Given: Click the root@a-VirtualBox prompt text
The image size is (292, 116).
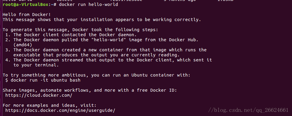Looking at the screenshot, I should (27, 4).
